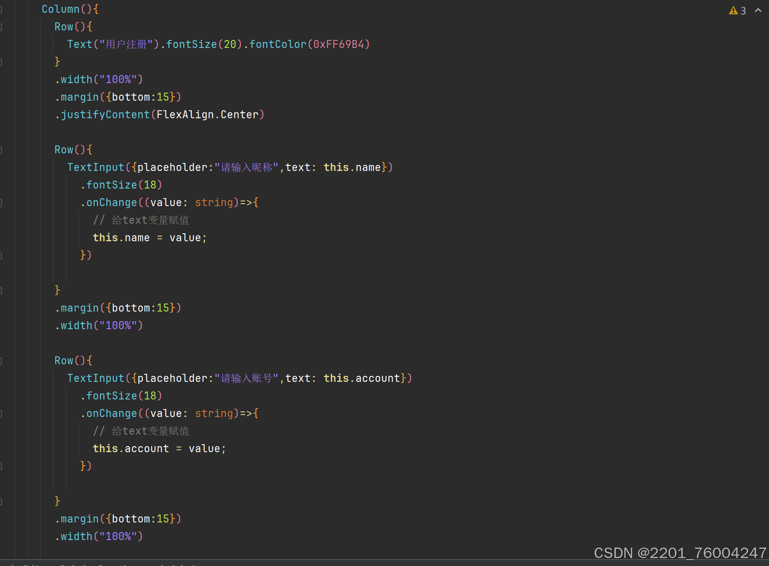Click the Column keyword at top

point(60,9)
